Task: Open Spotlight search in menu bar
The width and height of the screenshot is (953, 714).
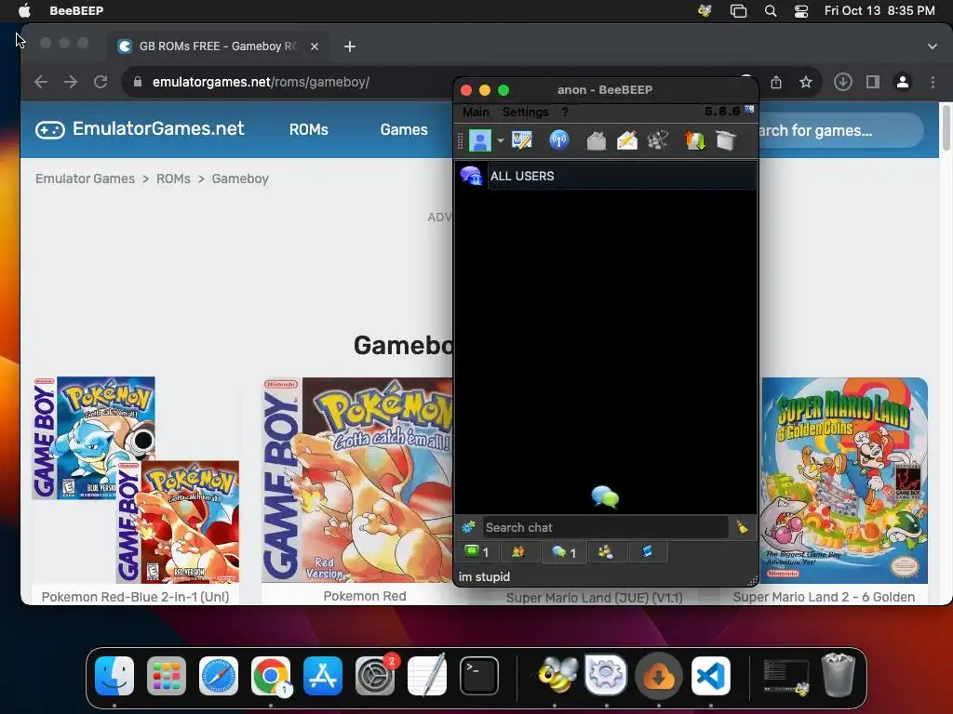Action: coord(770,11)
